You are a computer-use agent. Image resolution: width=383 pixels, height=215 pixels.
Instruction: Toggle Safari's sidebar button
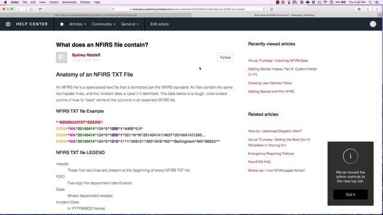click(x=32, y=9)
